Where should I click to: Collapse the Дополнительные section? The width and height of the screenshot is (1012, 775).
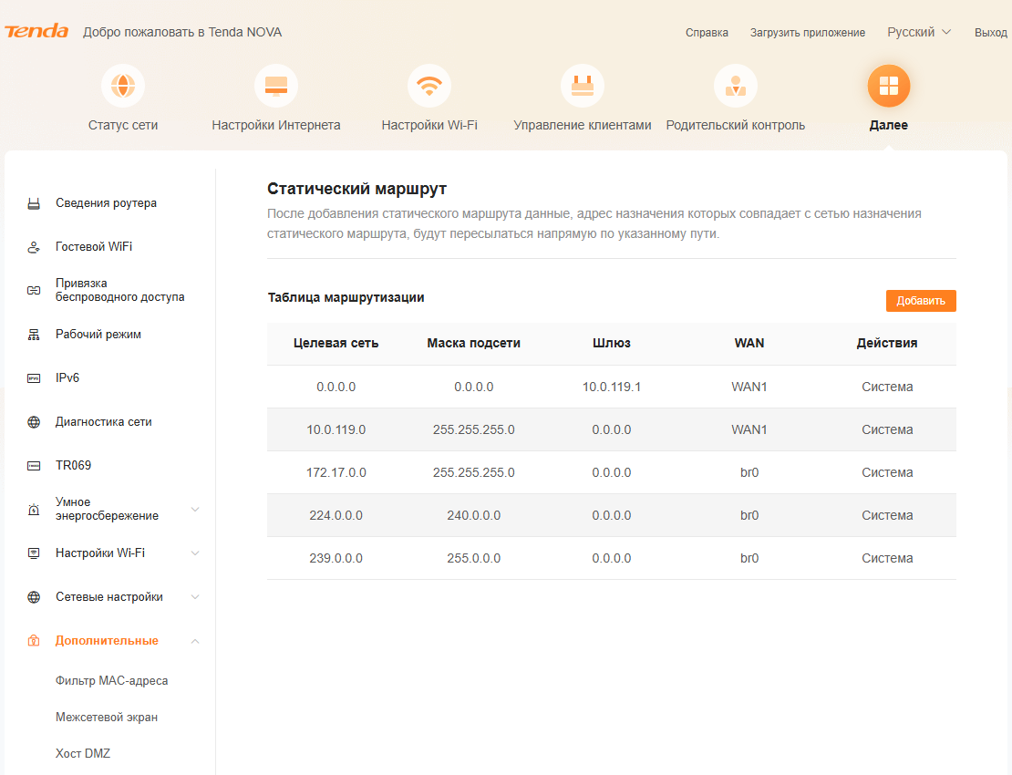[x=195, y=641]
